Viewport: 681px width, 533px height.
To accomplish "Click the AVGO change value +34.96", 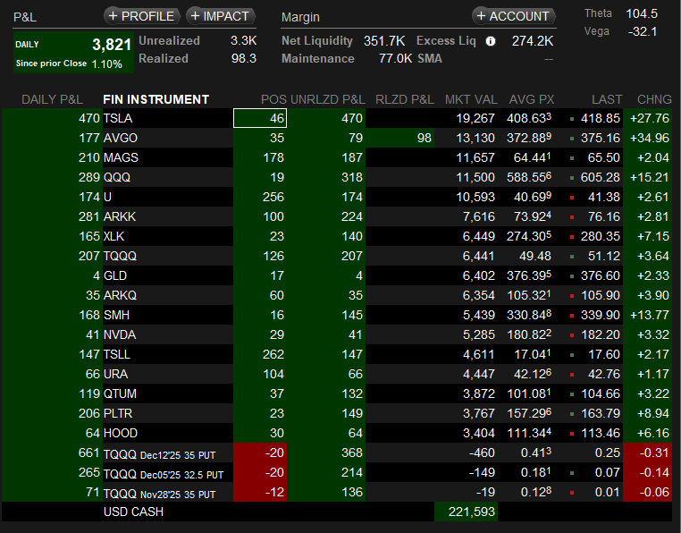I will click(x=650, y=138).
